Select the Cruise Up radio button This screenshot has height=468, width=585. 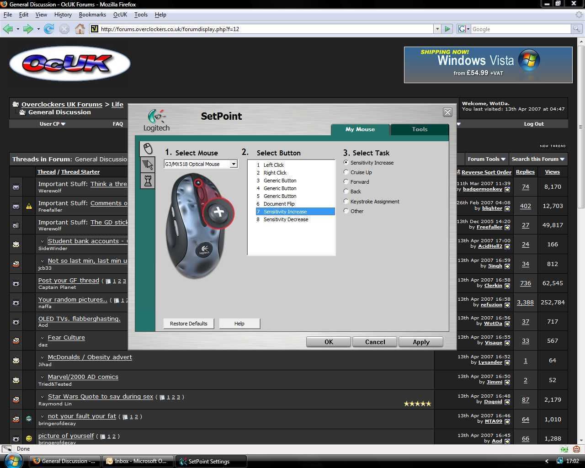tap(346, 172)
